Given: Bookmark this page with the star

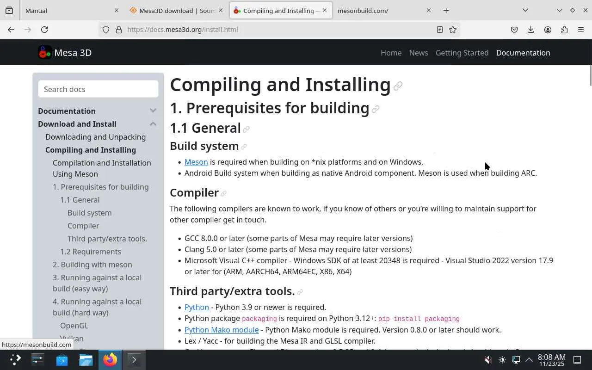Looking at the screenshot, I should click(x=453, y=30).
